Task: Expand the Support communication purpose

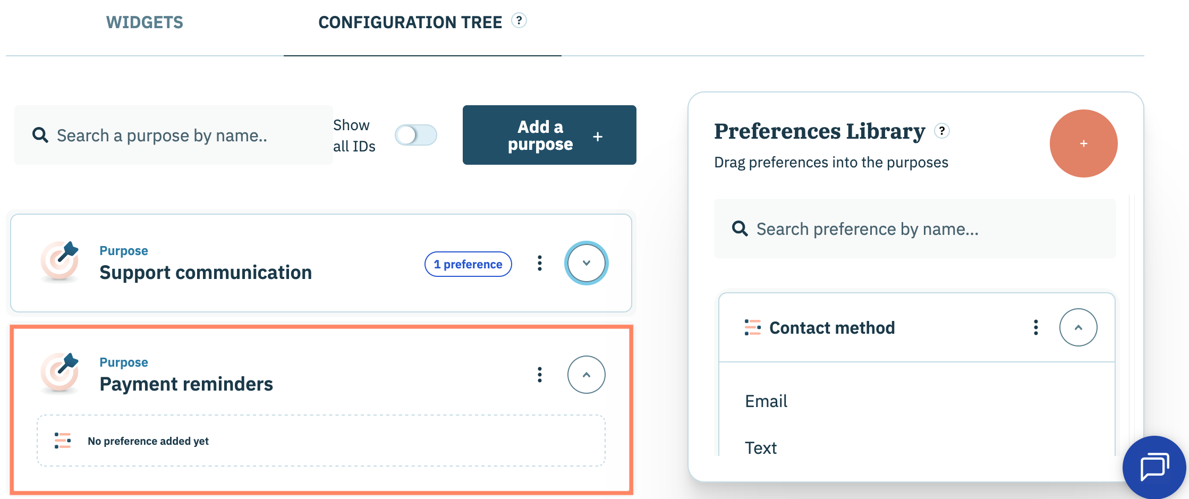Action: 586,263
